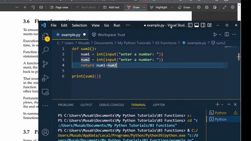The width and height of the screenshot is (251, 141).
Task: Place cursor on line 6 print statement
Action: [x=86, y=76]
